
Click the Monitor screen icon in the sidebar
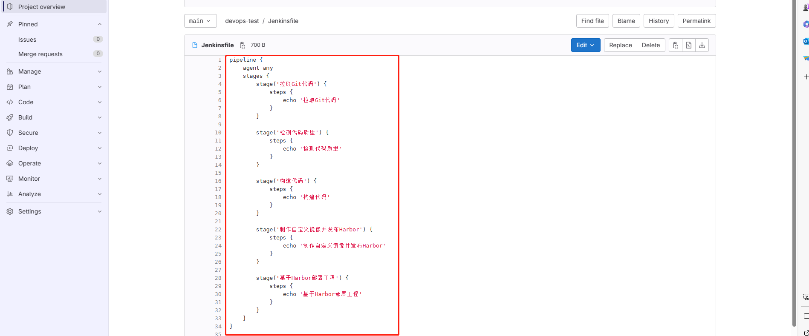pyautogui.click(x=10, y=179)
